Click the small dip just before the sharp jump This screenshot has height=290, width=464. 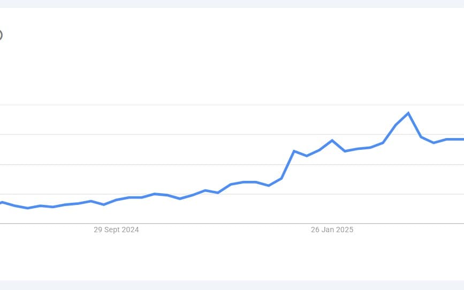coord(269,185)
